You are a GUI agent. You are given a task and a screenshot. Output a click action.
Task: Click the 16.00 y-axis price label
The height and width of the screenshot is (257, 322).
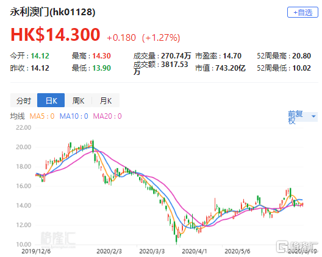[x=24, y=186]
